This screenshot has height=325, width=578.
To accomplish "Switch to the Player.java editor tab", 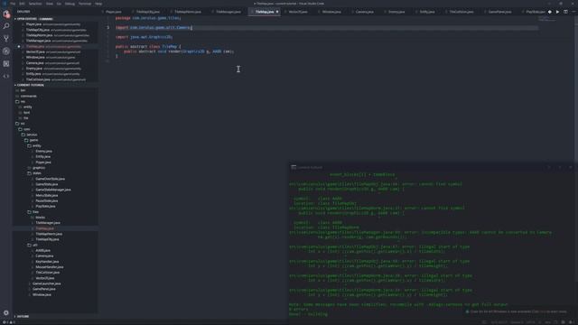I will pos(113,12).
